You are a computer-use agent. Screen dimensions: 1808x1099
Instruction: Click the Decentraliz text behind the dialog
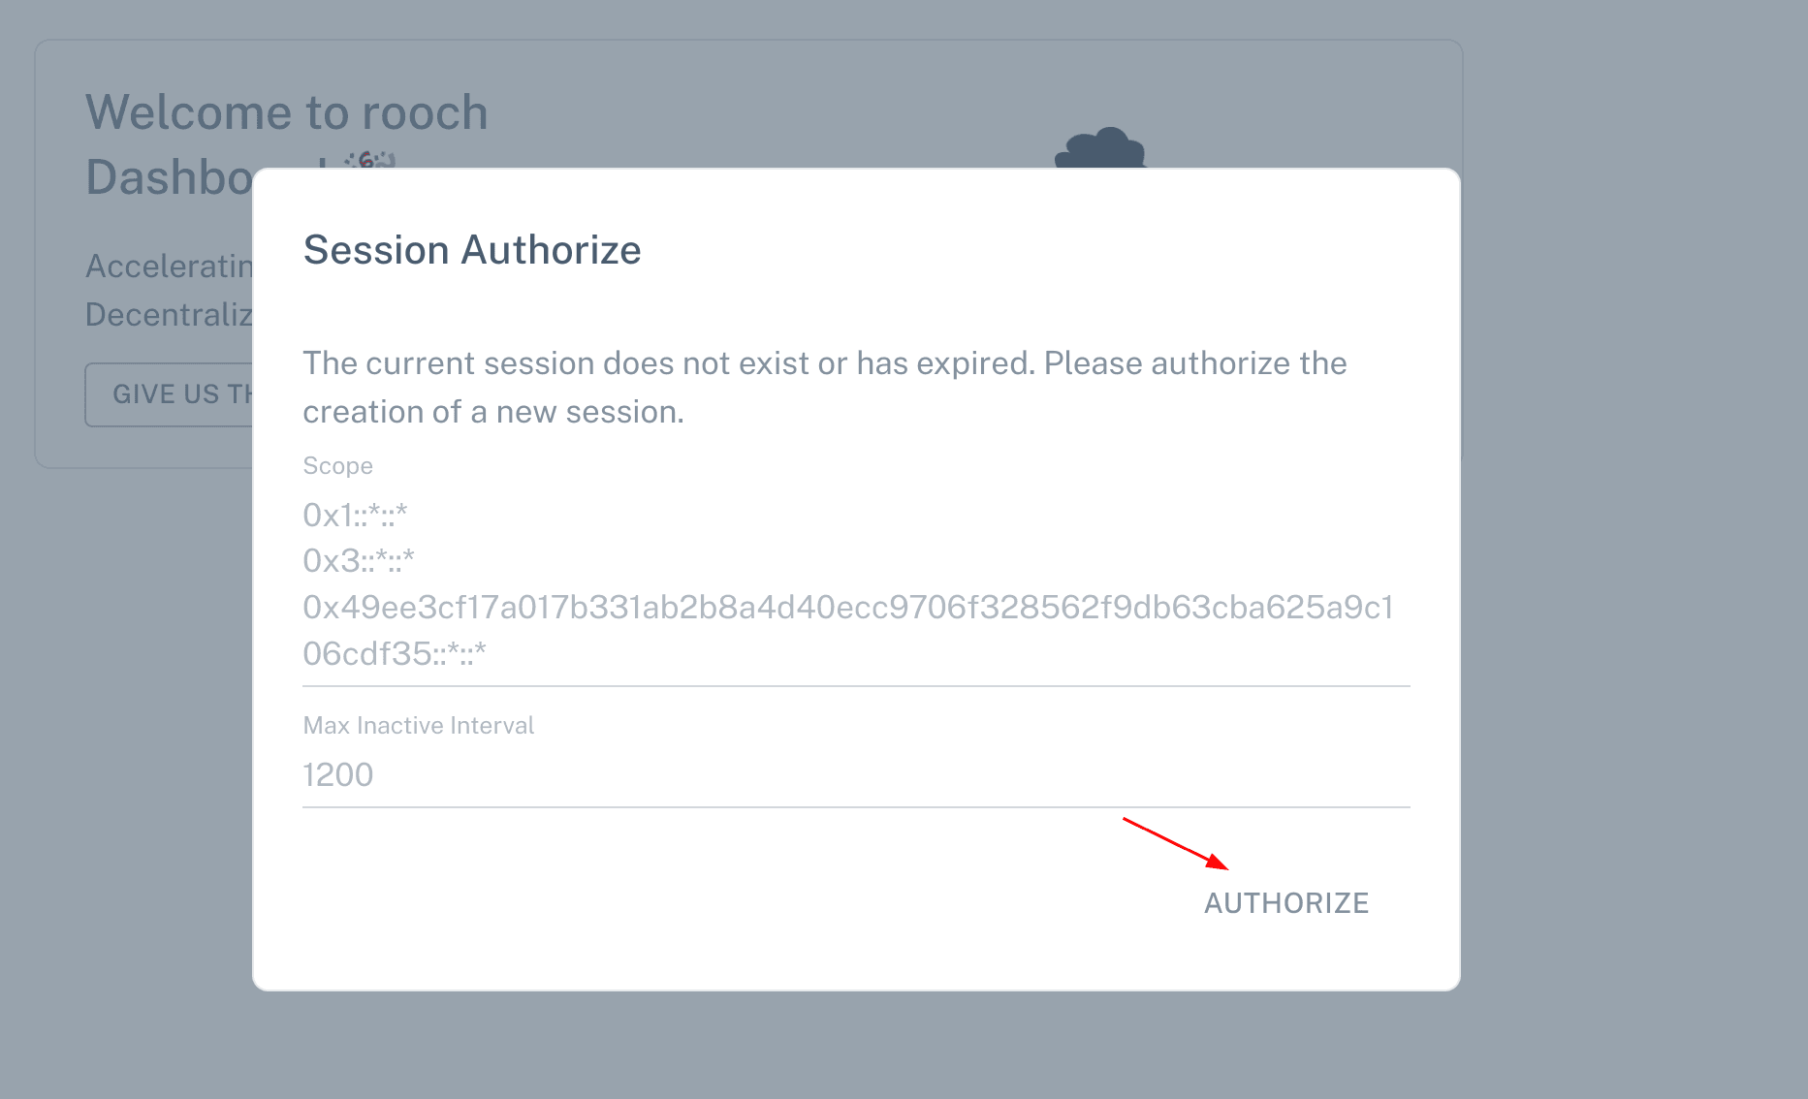pos(169,314)
